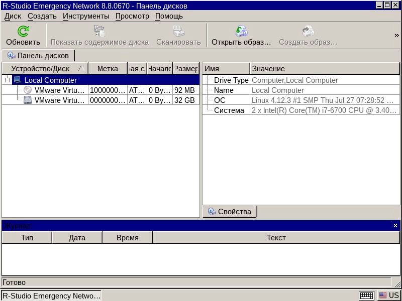Click the Имя column header in properties
The image size is (402, 301).
pyautogui.click(x=226, y=69)
